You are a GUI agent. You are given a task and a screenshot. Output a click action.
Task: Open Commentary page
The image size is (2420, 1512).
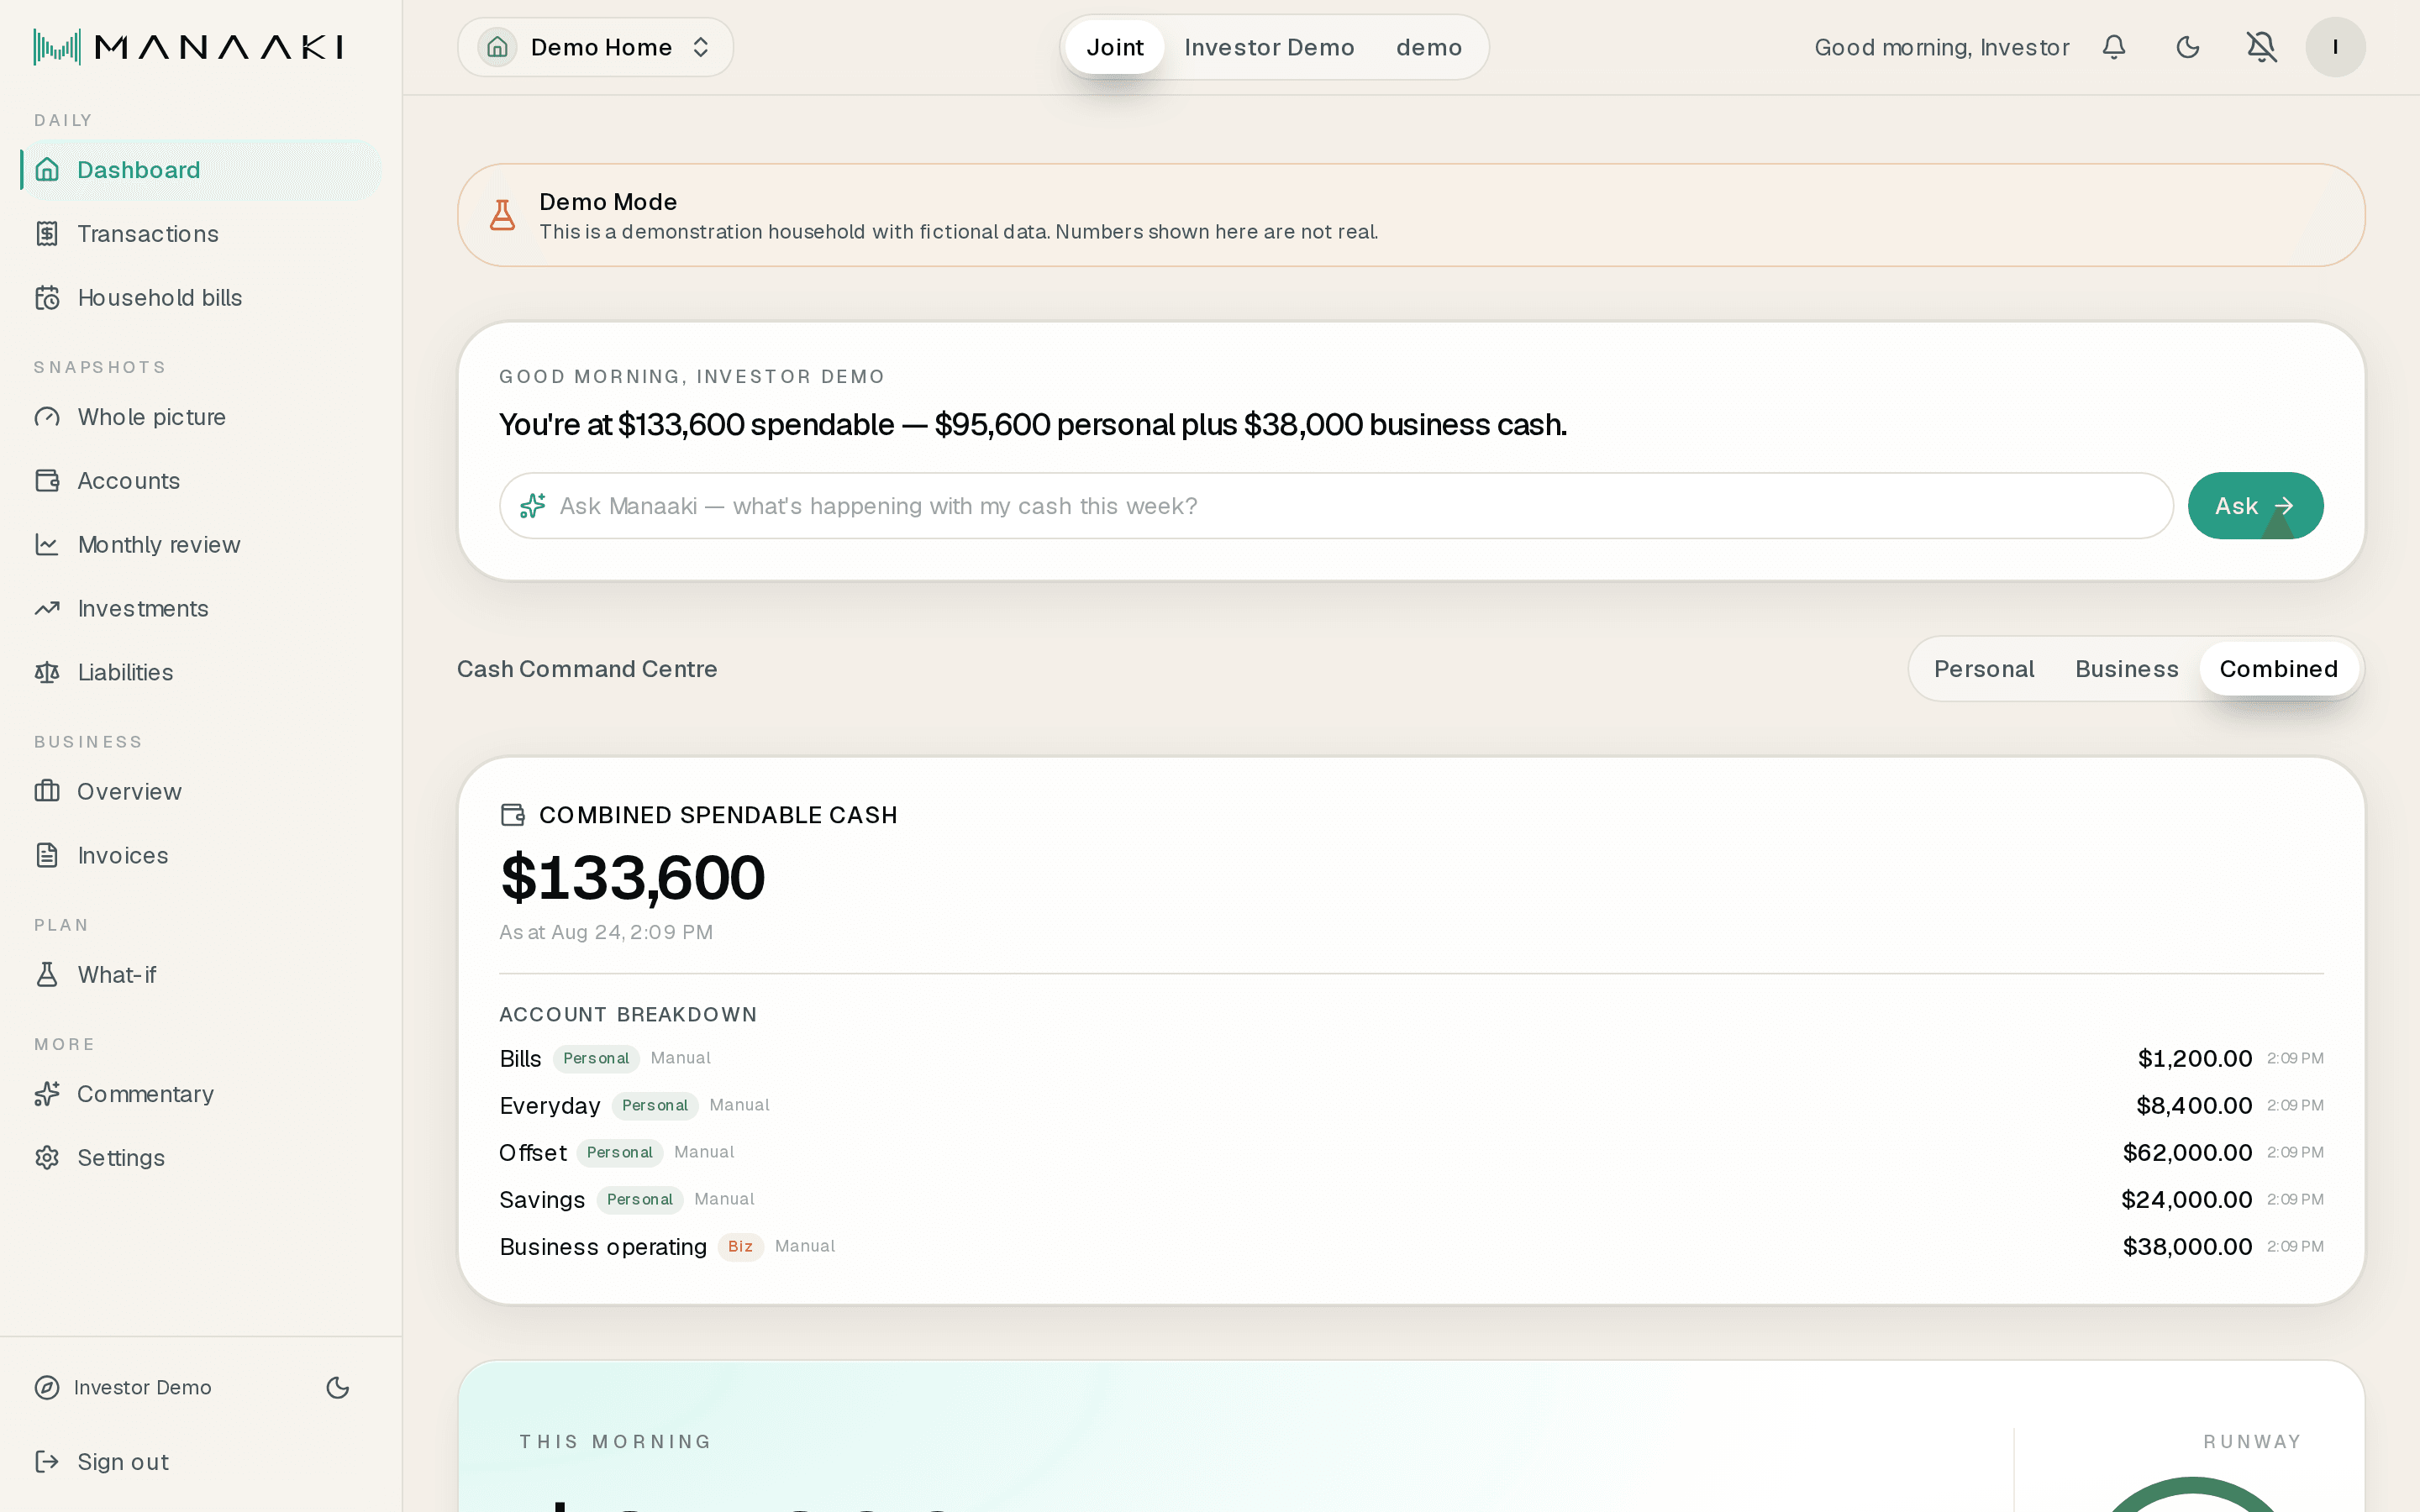[200, 1094]
